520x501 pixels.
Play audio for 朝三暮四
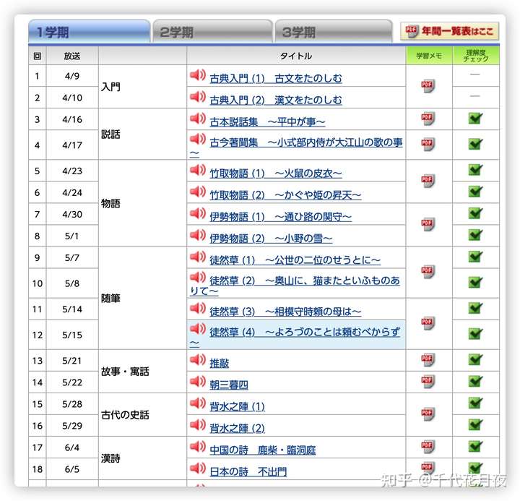198,382
